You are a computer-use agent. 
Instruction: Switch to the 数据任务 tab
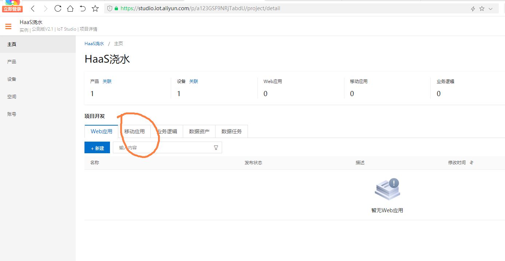(x=232, y=131)
